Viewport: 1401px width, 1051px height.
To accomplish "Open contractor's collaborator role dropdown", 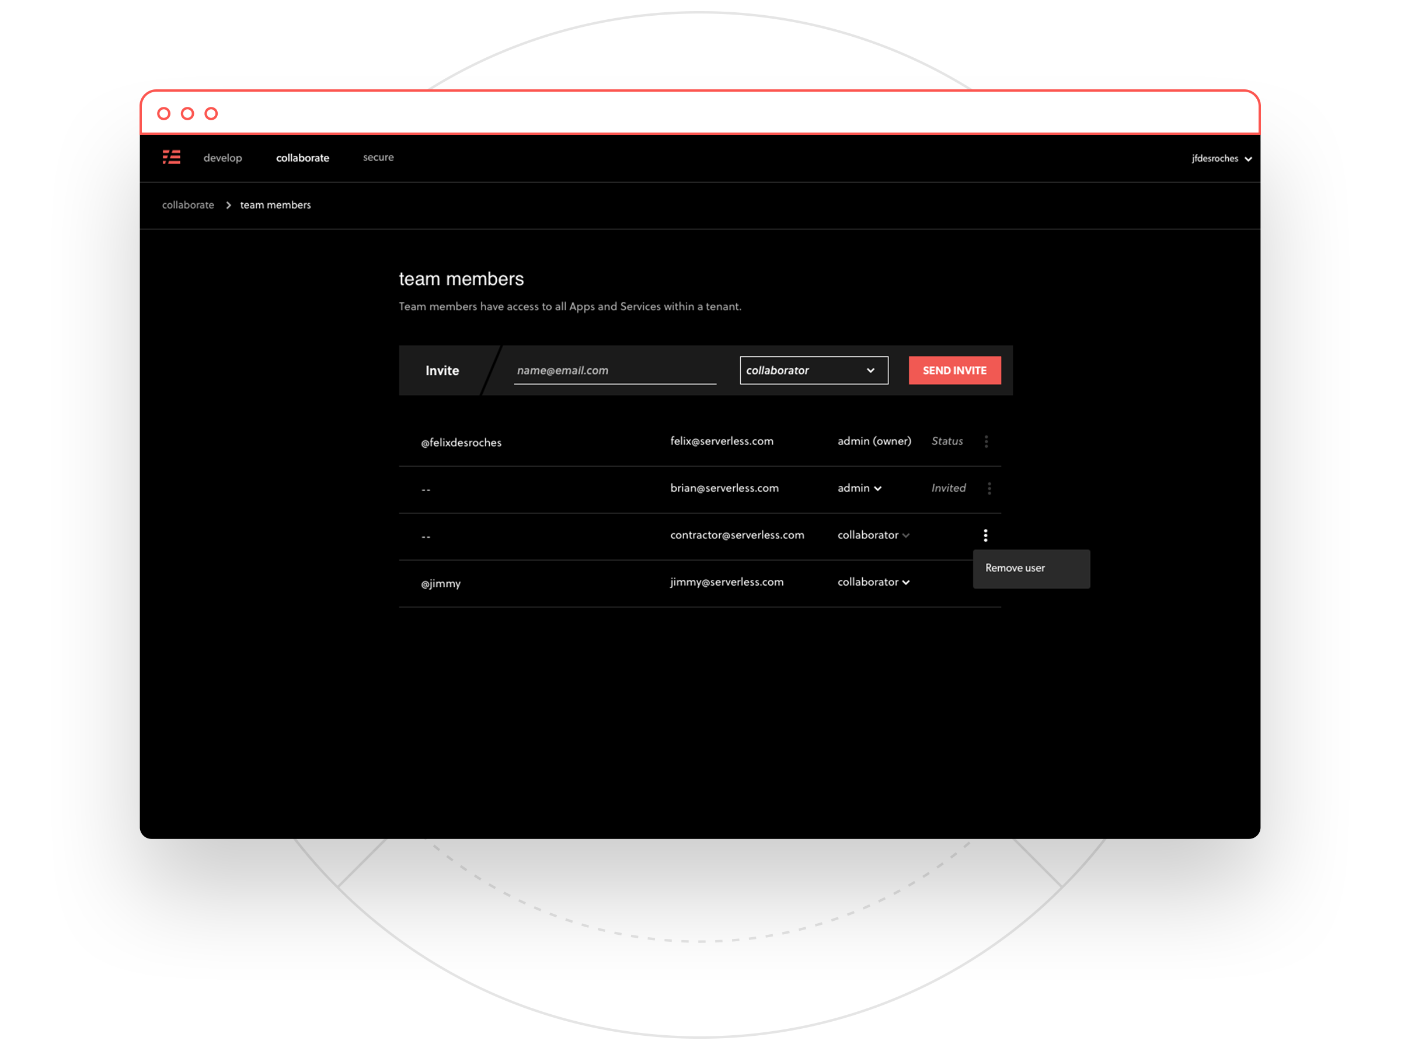I will [x=873, y=535].
